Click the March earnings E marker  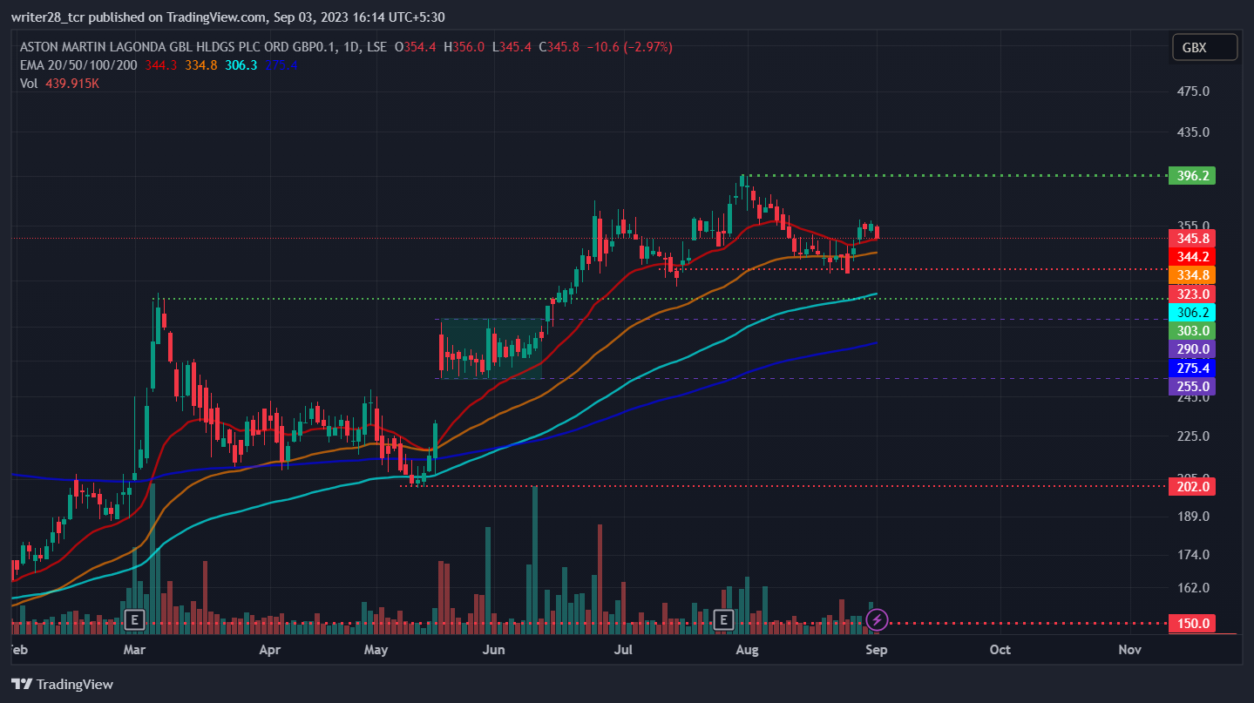133,619
